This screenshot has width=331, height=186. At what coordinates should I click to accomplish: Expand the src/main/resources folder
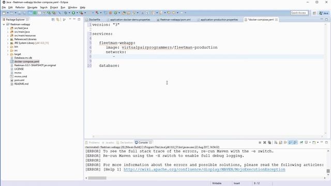[8, 36]
